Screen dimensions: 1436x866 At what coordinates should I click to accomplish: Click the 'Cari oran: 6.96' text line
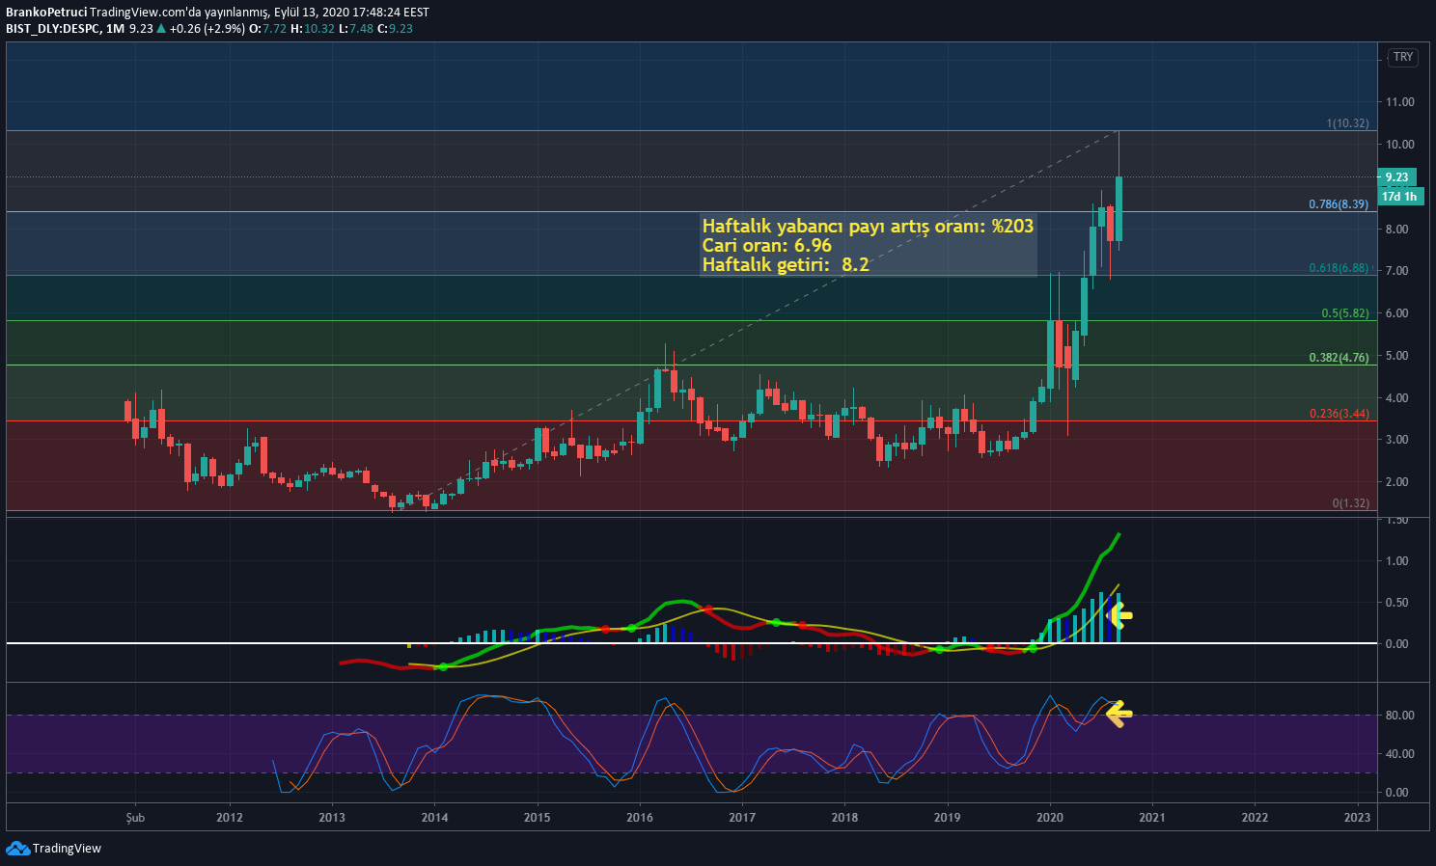point(767,246)
